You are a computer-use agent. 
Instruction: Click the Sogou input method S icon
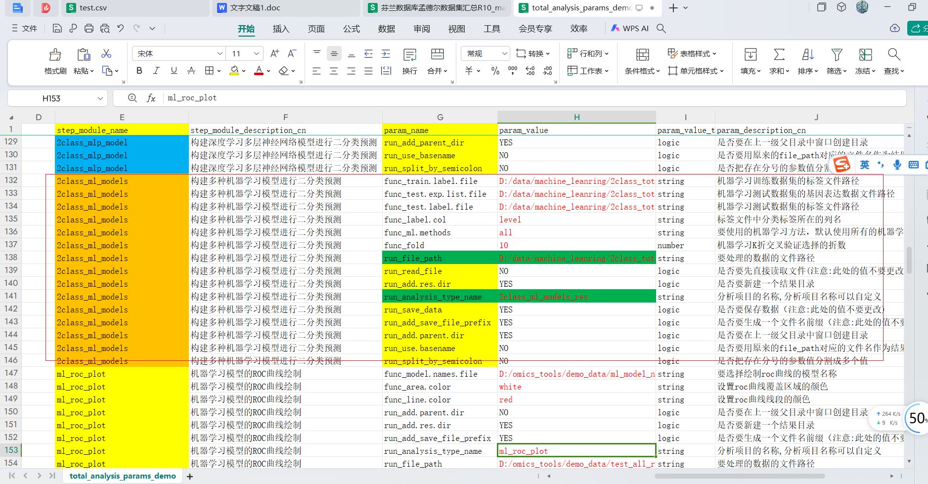point(842,164)
